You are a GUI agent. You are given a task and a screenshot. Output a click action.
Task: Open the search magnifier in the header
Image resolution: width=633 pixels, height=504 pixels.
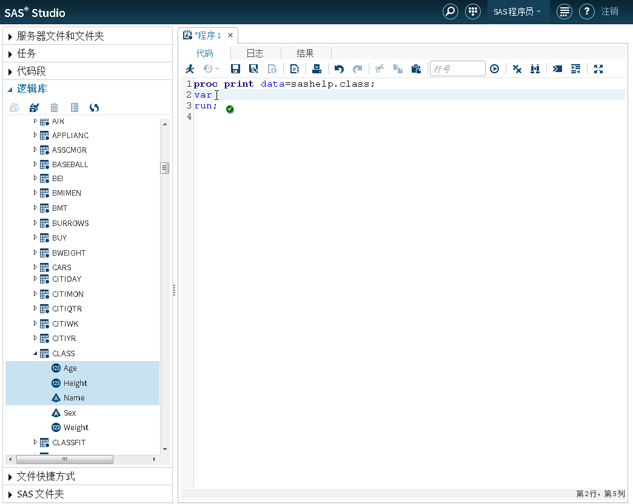(450, 12)
